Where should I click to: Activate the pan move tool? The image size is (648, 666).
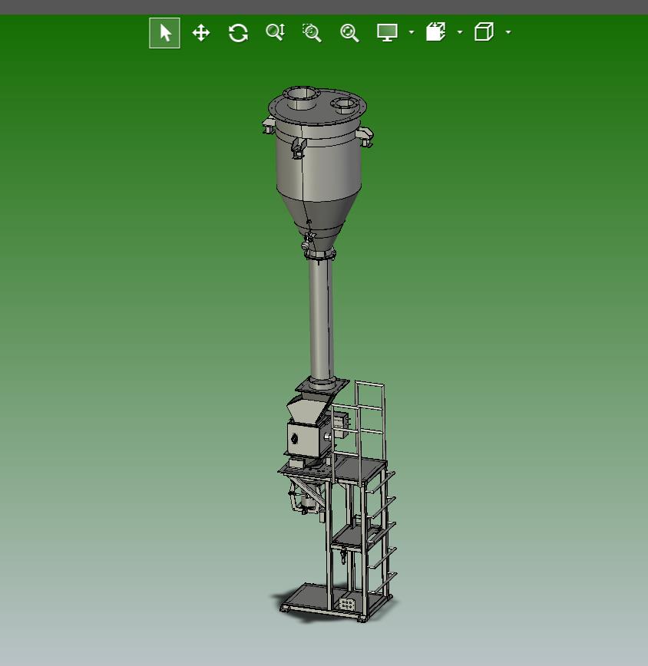[201, 33]
